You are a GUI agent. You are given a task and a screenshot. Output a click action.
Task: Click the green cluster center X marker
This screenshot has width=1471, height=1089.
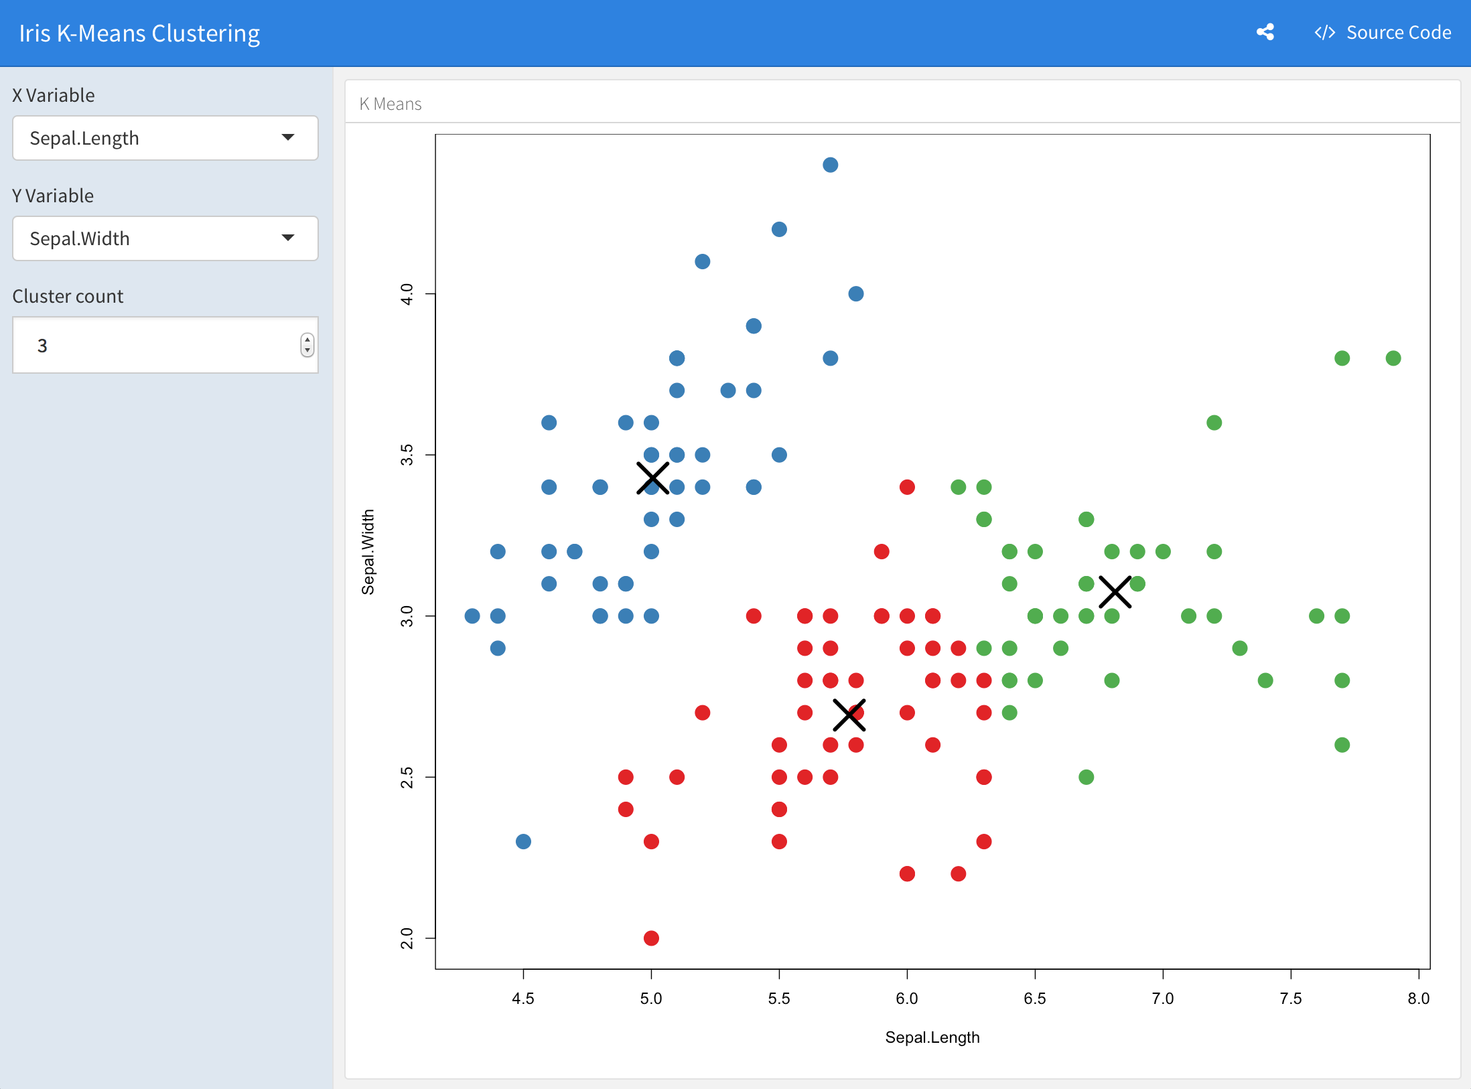[1115, 592]
